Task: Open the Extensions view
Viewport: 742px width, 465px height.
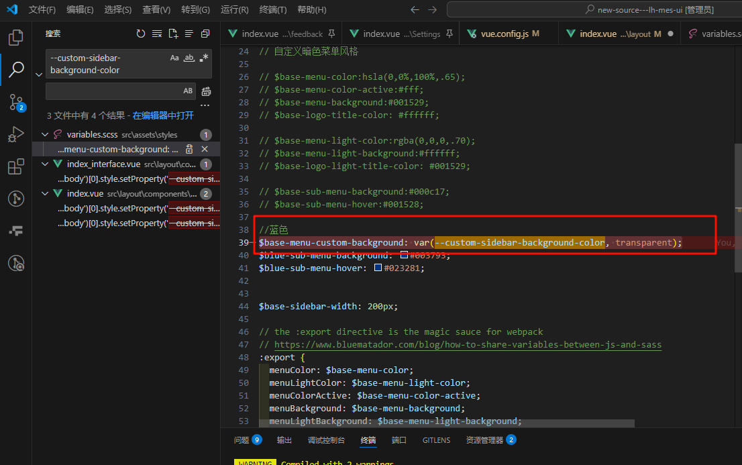Action: [x=15, y=166]
